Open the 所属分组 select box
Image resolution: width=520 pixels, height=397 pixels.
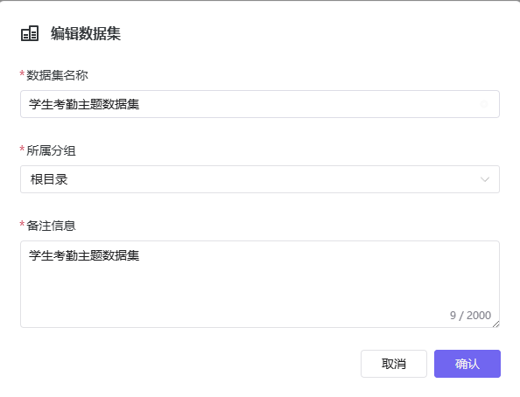(x=260, y=179)
